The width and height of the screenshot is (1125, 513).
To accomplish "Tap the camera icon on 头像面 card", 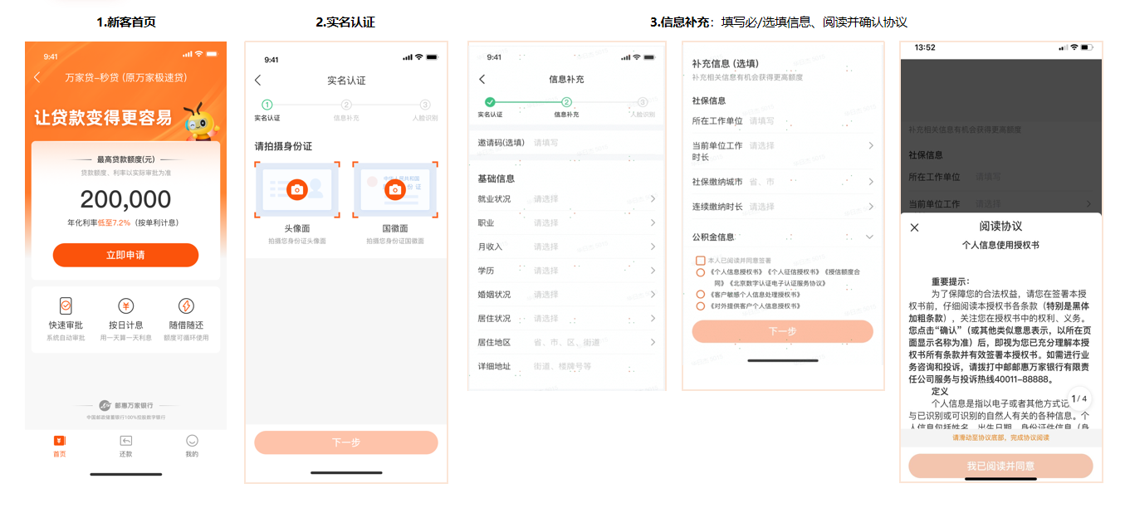I will tap(296, 190).
